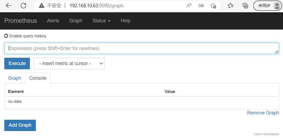Open the read aloud icon in address bar

pyautogui.click(x=189, y=6)
